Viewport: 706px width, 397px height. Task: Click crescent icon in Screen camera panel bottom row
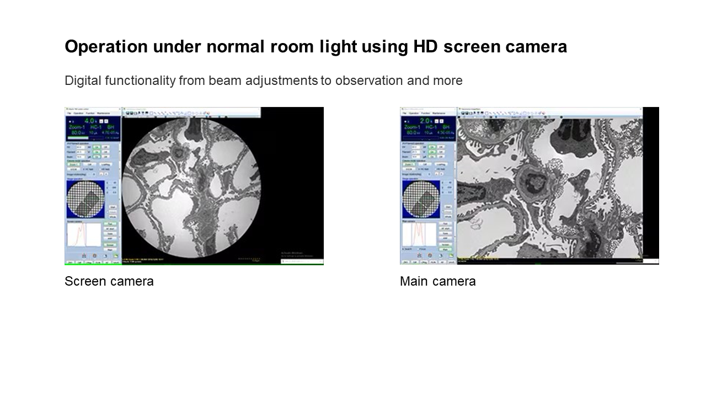(105, 255)
